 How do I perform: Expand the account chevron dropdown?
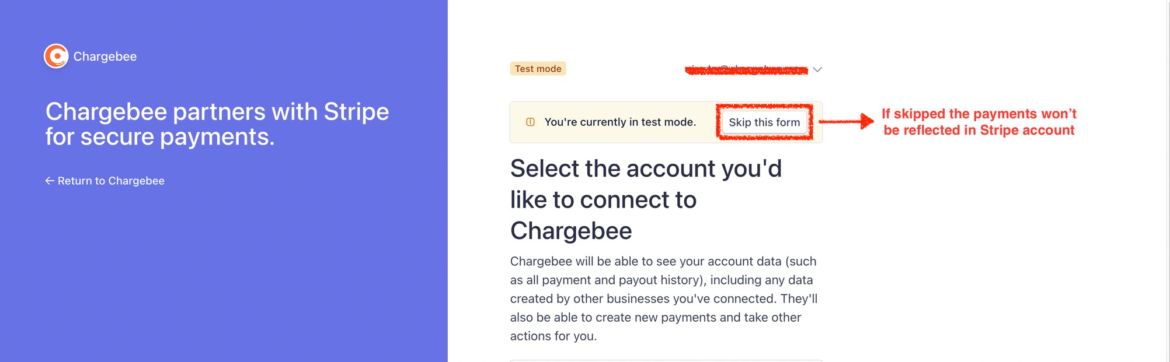click(x=817, y=69)
